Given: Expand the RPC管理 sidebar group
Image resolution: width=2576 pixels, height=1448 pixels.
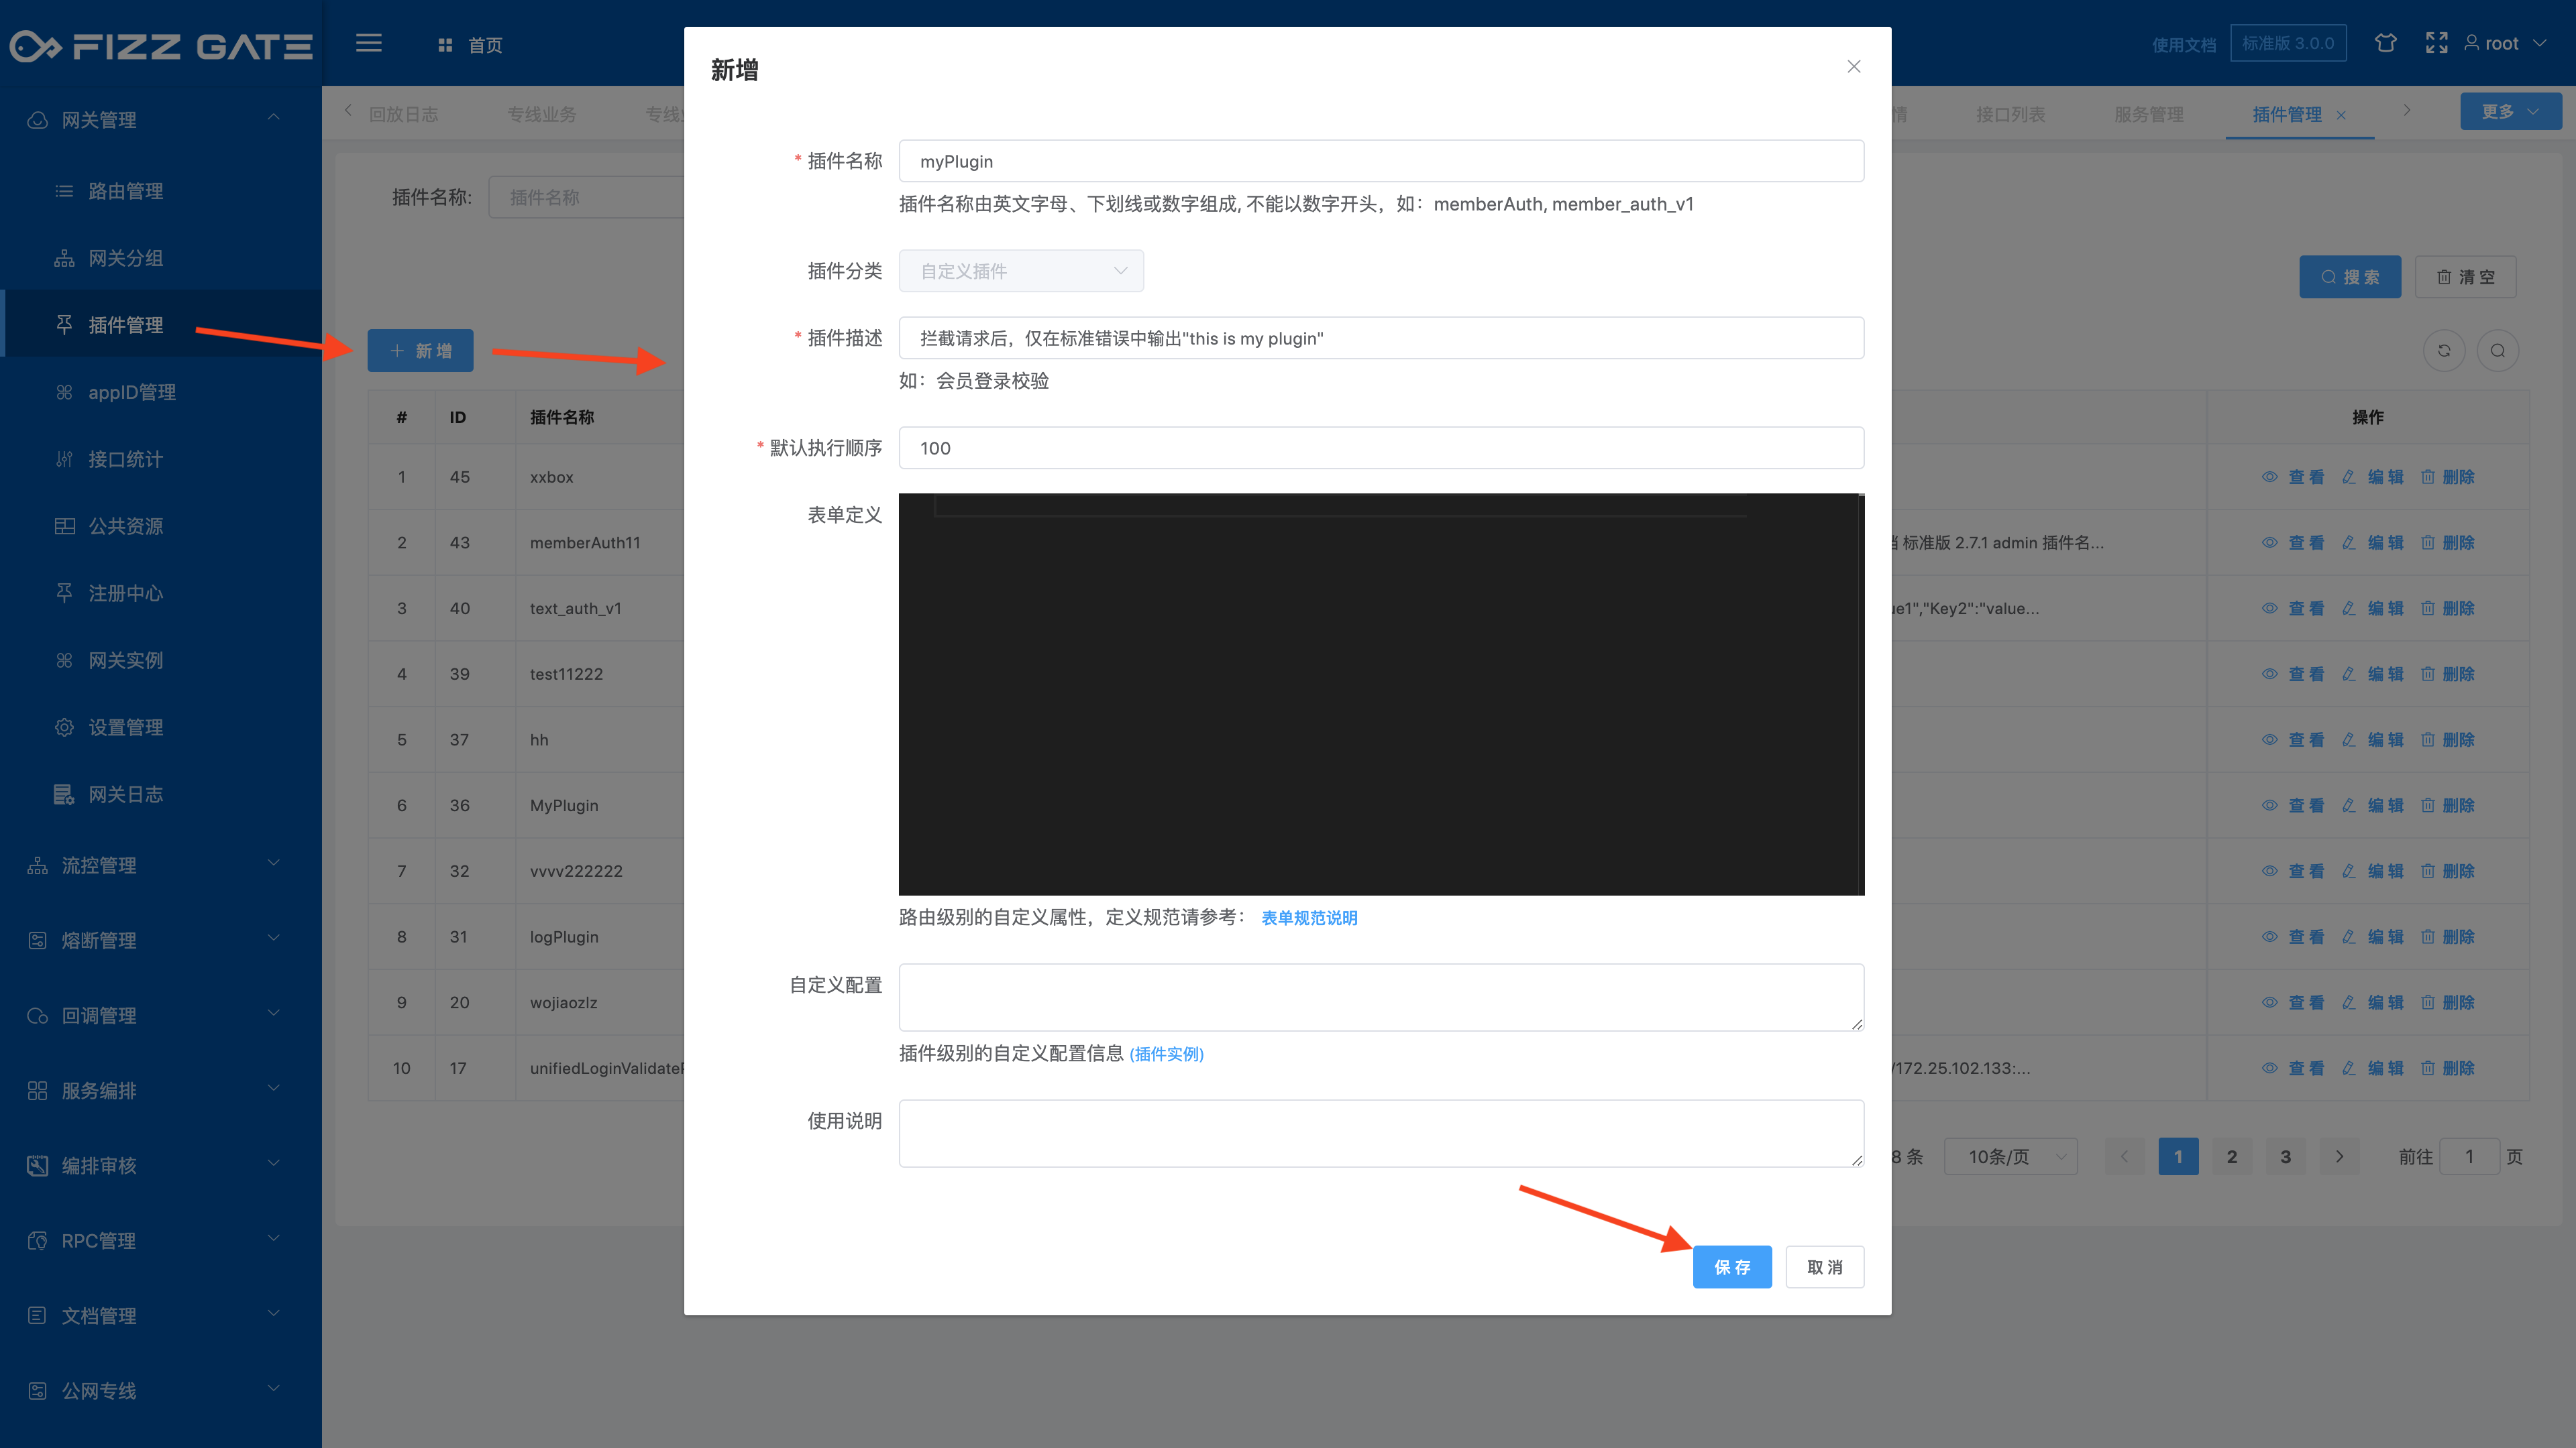Looking at the screenshot, I should (161, 1240).
